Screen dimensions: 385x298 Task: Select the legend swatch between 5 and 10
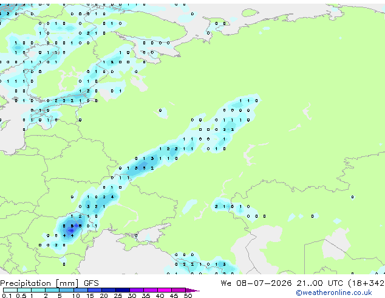(66, 290)
